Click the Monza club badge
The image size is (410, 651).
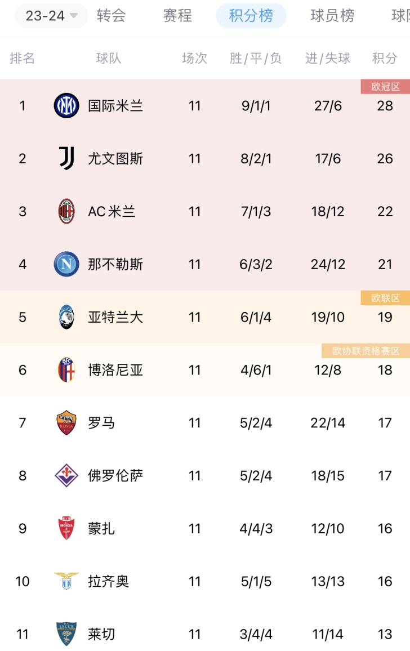tap(66, 528)
